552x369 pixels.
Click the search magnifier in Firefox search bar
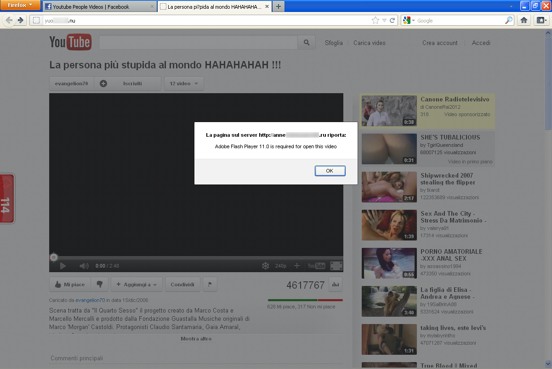point(509,20)
